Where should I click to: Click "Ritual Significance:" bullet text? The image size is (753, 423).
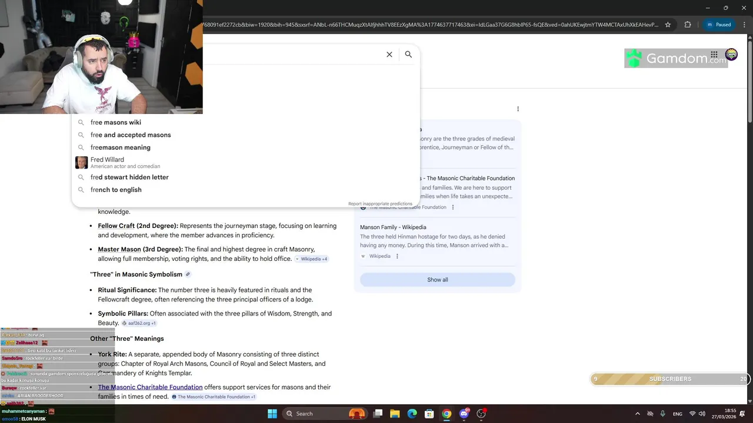pyautogui.click(x=127, y=290)
